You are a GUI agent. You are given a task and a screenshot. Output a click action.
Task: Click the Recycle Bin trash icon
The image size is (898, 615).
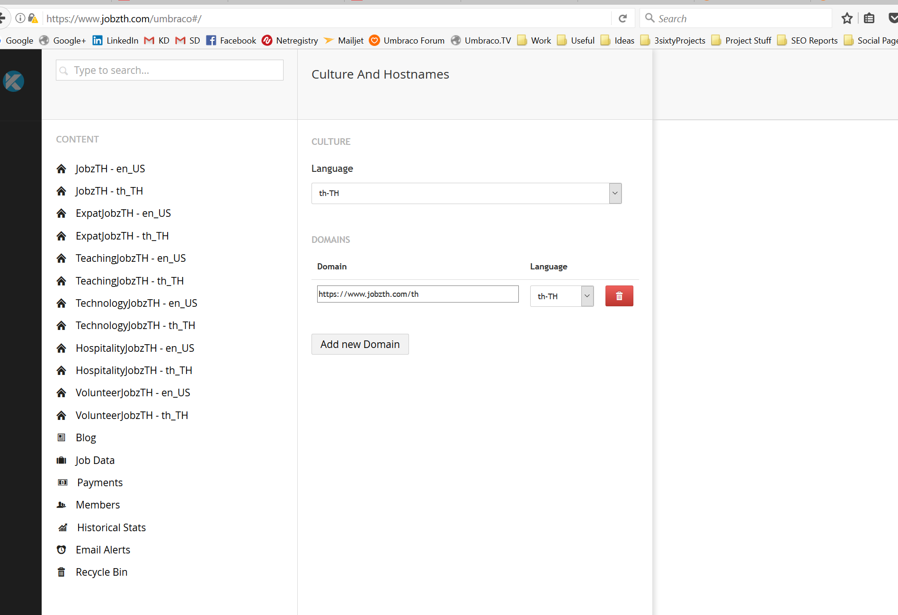tap(61, 572)
